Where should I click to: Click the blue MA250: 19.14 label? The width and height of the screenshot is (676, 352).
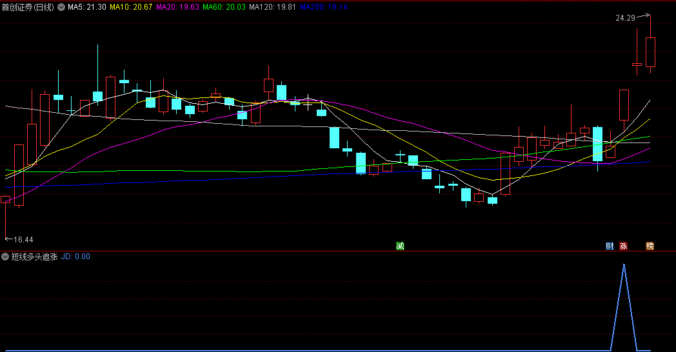coord(323,7)
